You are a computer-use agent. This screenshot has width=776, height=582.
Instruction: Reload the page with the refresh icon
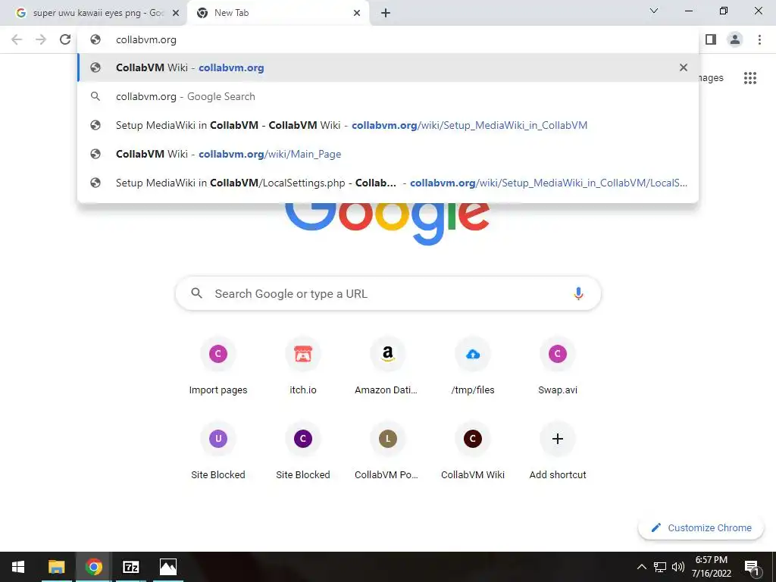(65, 39)
